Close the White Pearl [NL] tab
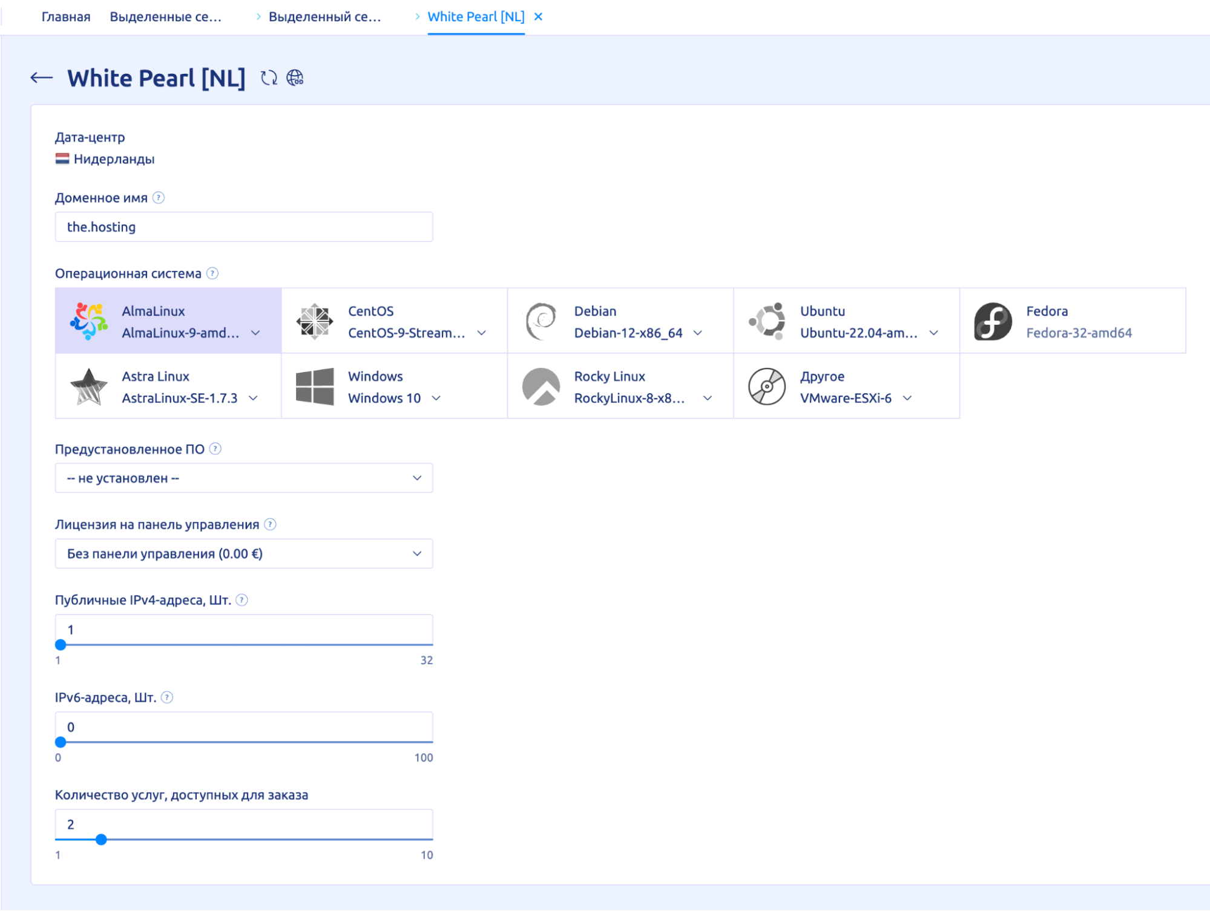 [x=538, y=17]
